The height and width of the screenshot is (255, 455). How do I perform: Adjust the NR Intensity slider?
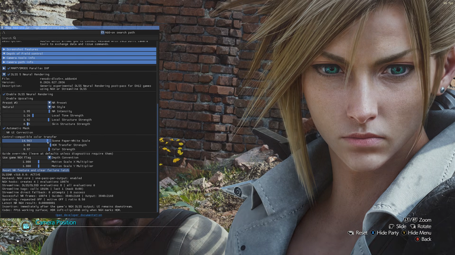click(27, 112)
